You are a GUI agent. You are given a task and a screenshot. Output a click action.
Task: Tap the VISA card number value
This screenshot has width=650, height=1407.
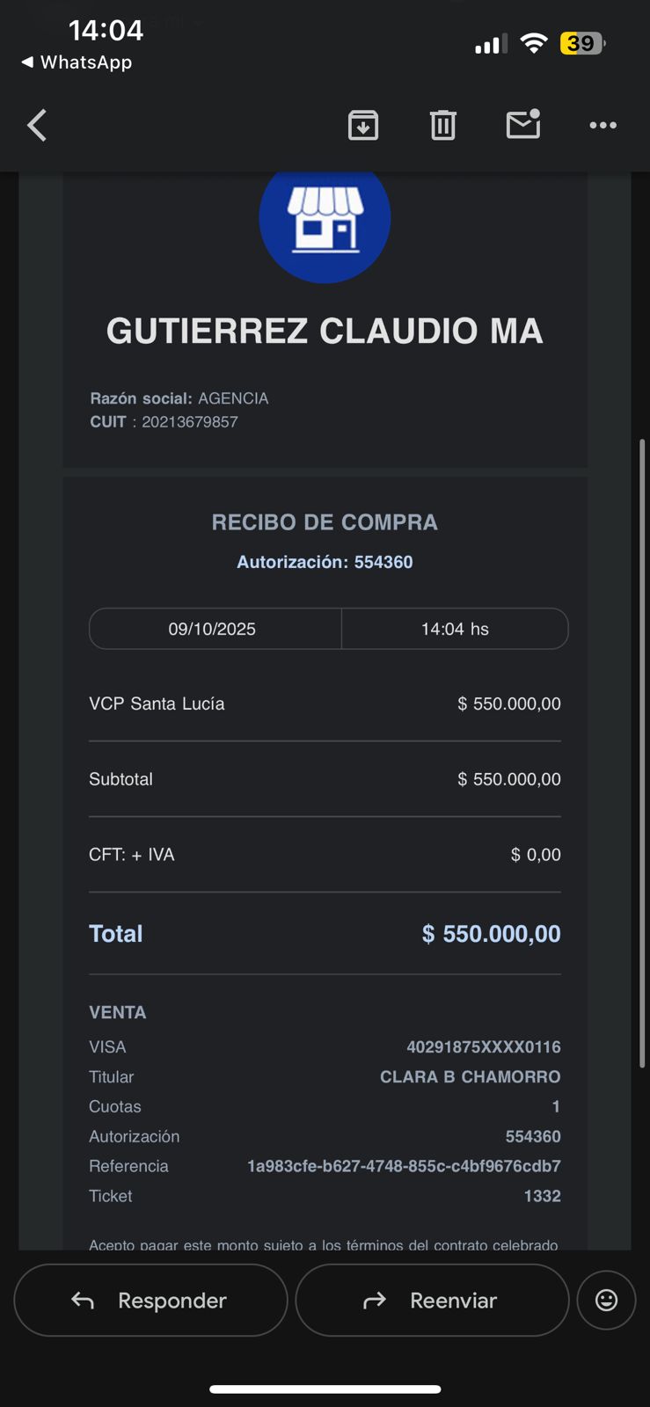tap(483, 1046)
